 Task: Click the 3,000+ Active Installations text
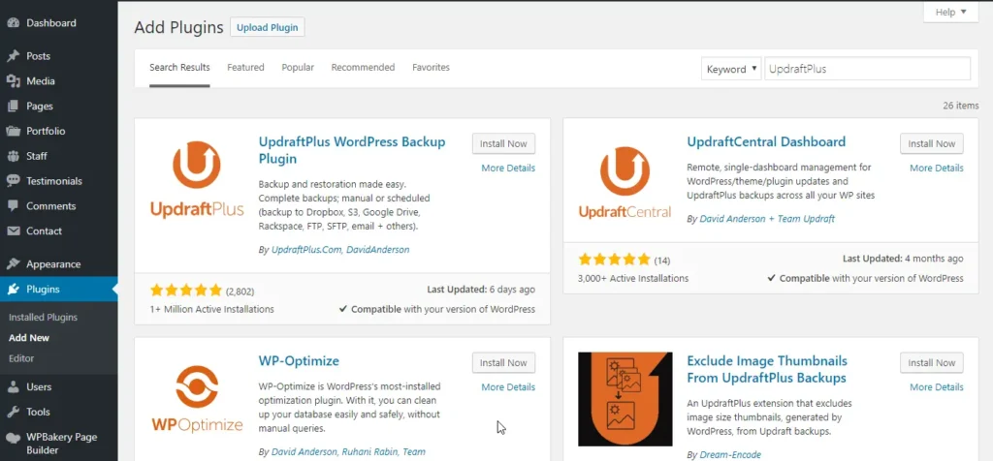pos(633,278)
